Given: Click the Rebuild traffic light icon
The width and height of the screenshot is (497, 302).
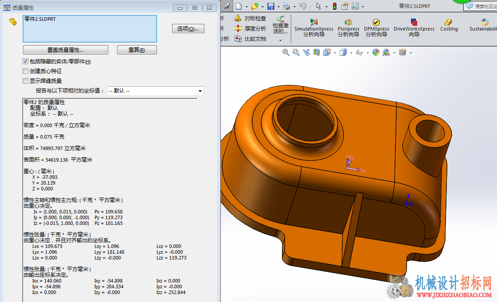Looking at the screenshot, I should pyautogui.click(x=335, y=6).
